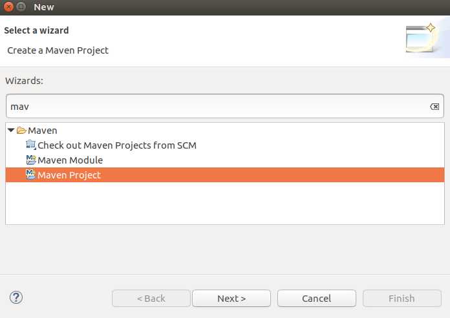Screen dimensions: 450x318
Task: Clear the wizard filter text
Action: (434, 107)
